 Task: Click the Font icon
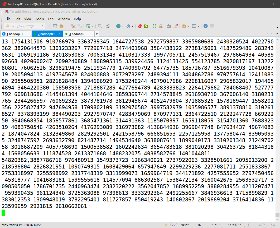(x=128, y=26)
